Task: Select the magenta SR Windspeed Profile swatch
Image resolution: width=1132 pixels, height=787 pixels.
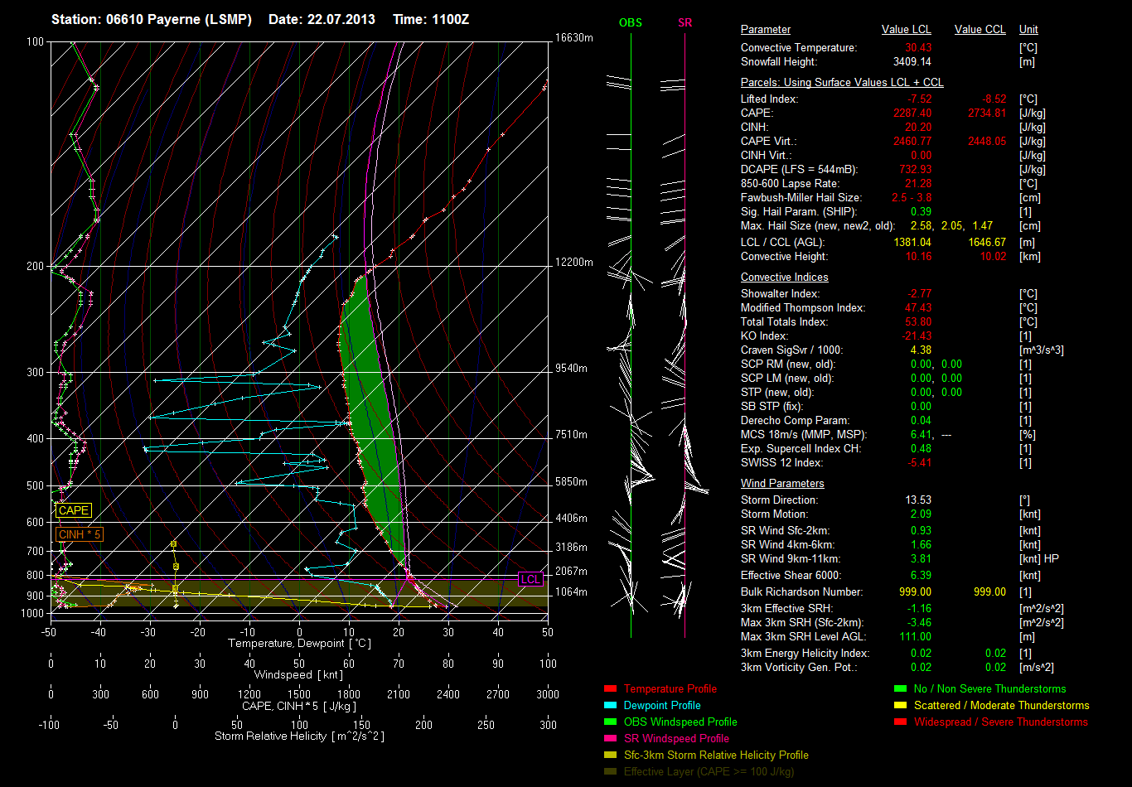Action: (x=611, y=739)
